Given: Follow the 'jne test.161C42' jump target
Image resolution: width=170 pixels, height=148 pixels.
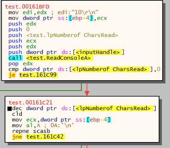Looking at the screenshot, I should click(x=45, y=137).
